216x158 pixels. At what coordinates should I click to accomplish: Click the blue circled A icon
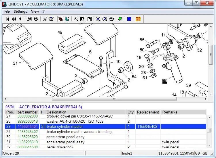click(98, 19)
